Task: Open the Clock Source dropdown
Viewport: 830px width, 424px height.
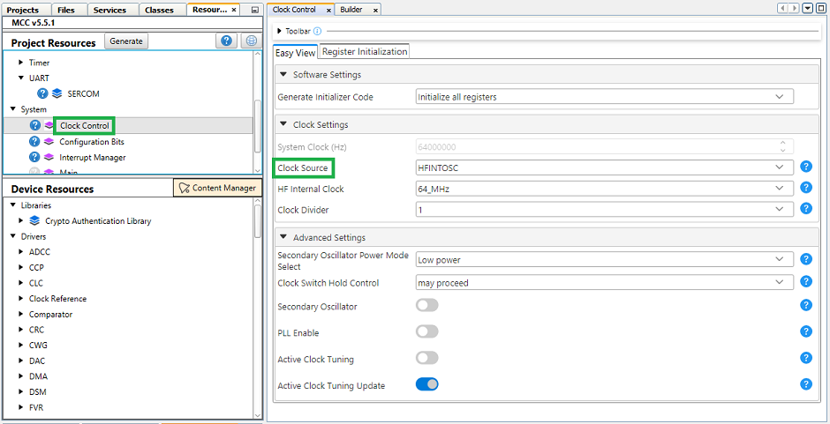Action: (x=604, y=167)
